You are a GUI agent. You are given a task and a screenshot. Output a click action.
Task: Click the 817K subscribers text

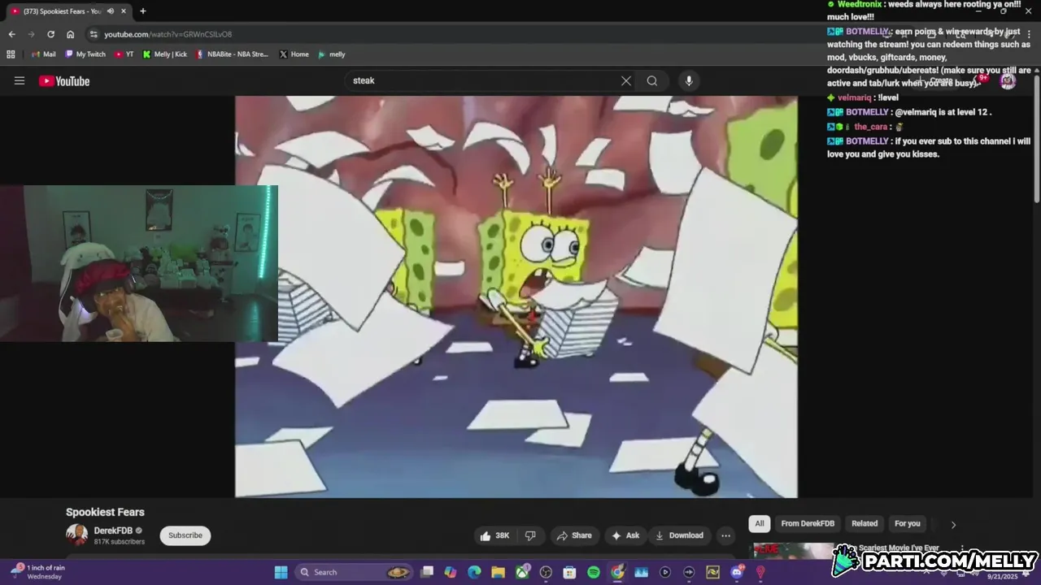(119, 542)
